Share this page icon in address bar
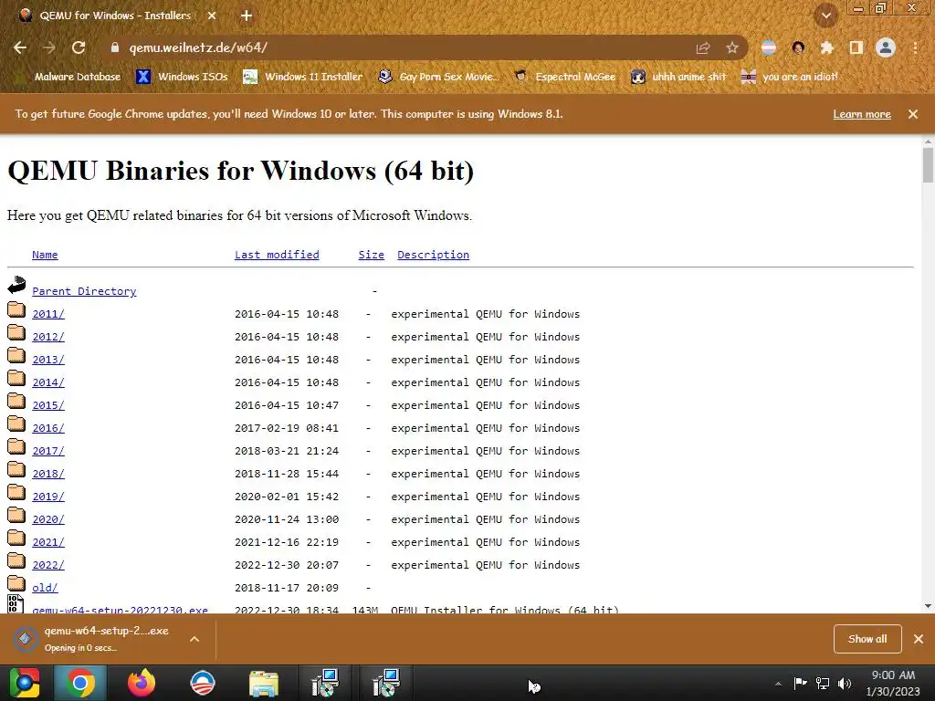935x701 pixels. coord(703,47)
